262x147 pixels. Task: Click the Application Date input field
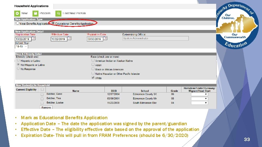[x=23, y=39]
